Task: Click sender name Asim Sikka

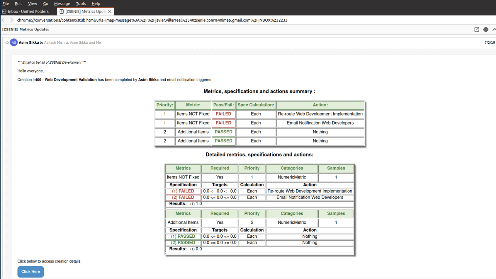Action: [x=29, y=42]
